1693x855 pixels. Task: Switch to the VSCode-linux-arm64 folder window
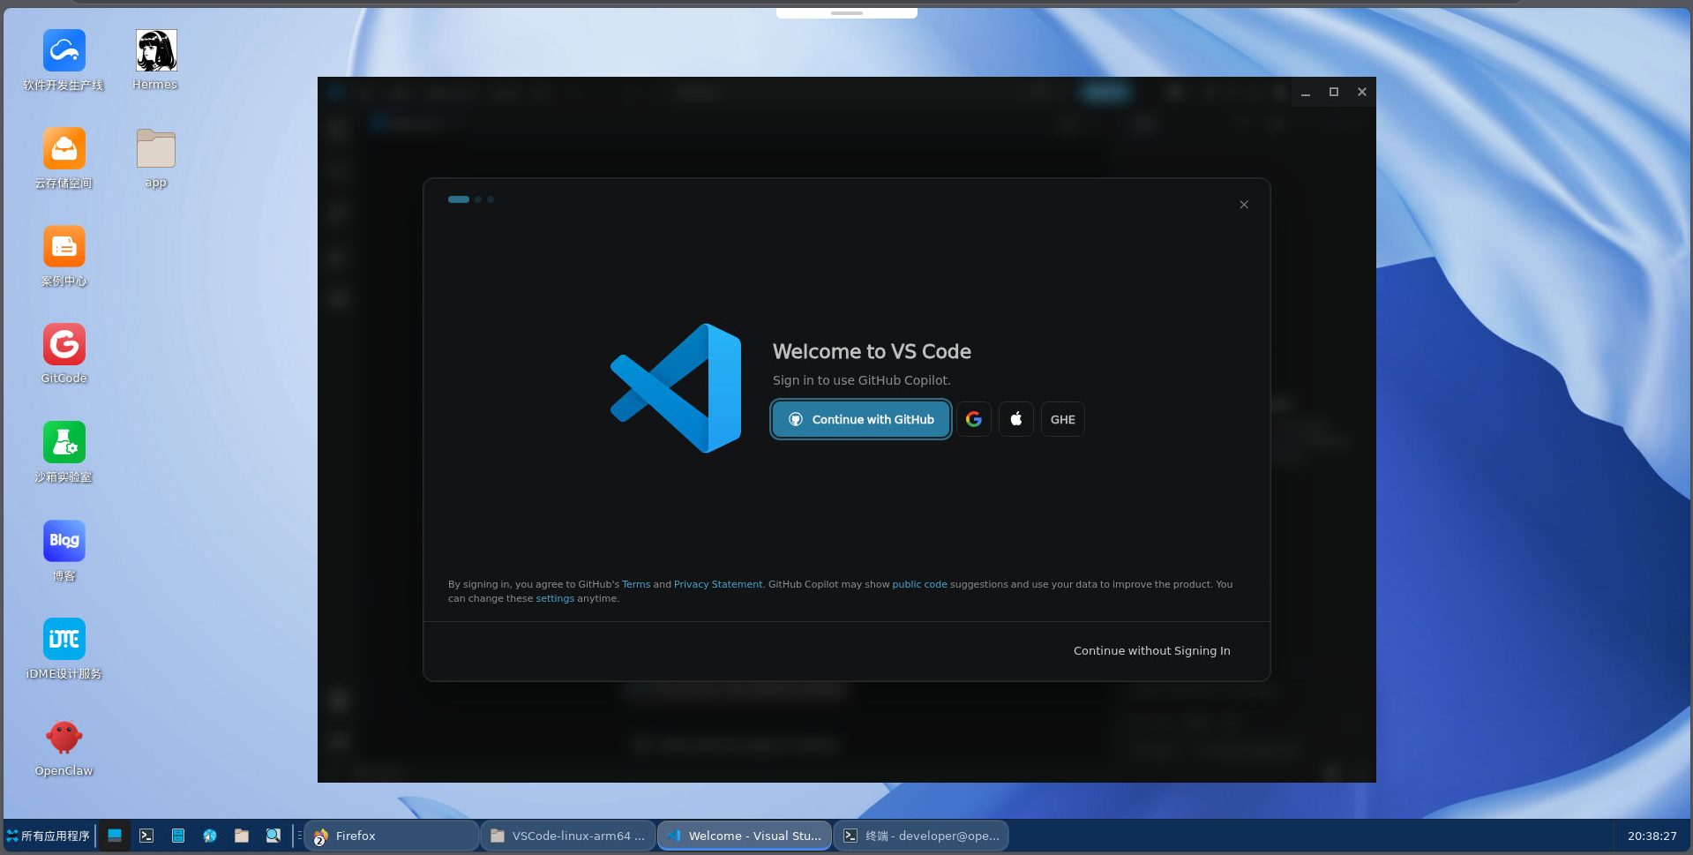[568, 836]
